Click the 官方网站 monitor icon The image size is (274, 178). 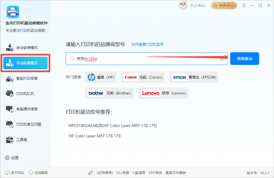7,173
